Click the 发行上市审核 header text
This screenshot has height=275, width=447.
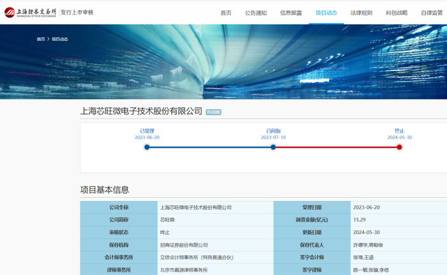pos(77,12)
